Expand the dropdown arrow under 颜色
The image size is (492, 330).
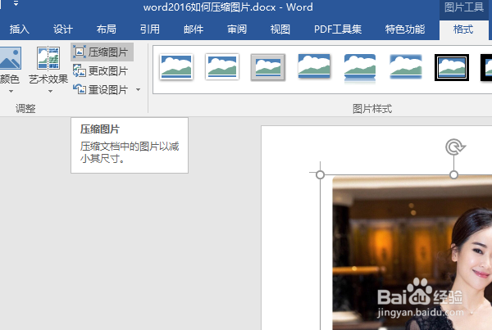(11, 91)
